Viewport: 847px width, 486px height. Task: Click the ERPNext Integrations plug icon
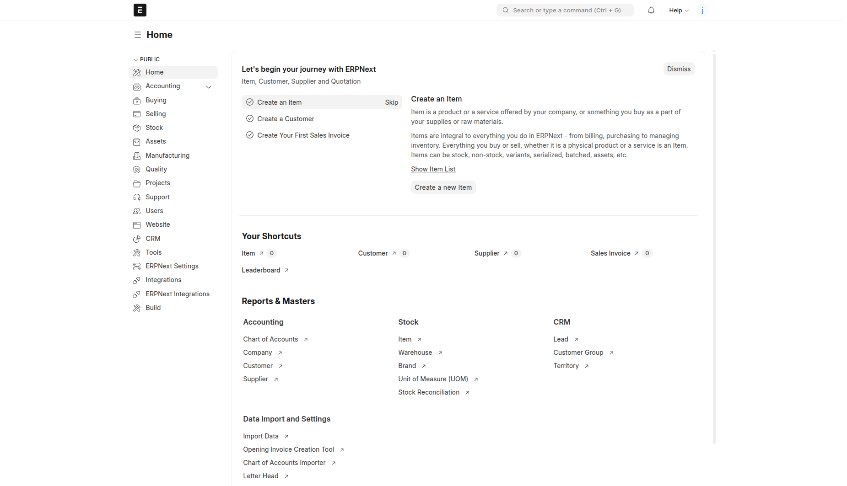coord(137,294)
